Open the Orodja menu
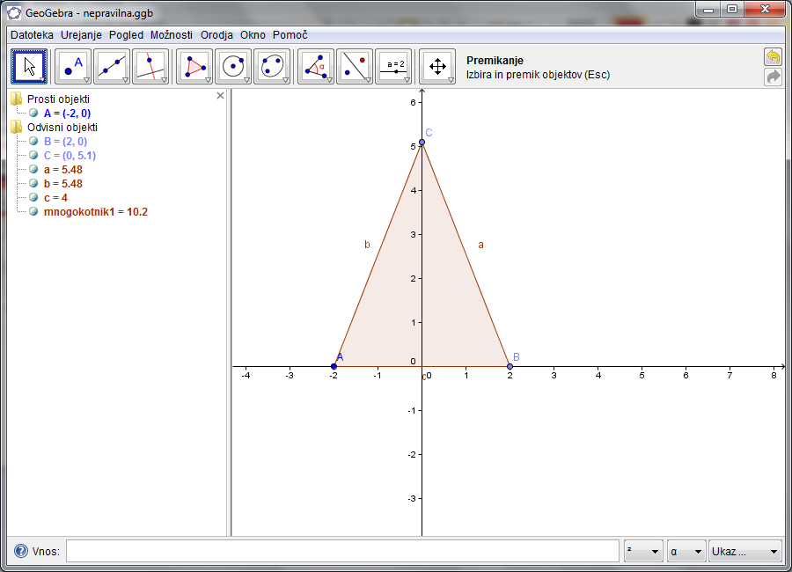 tap(216, 35)
